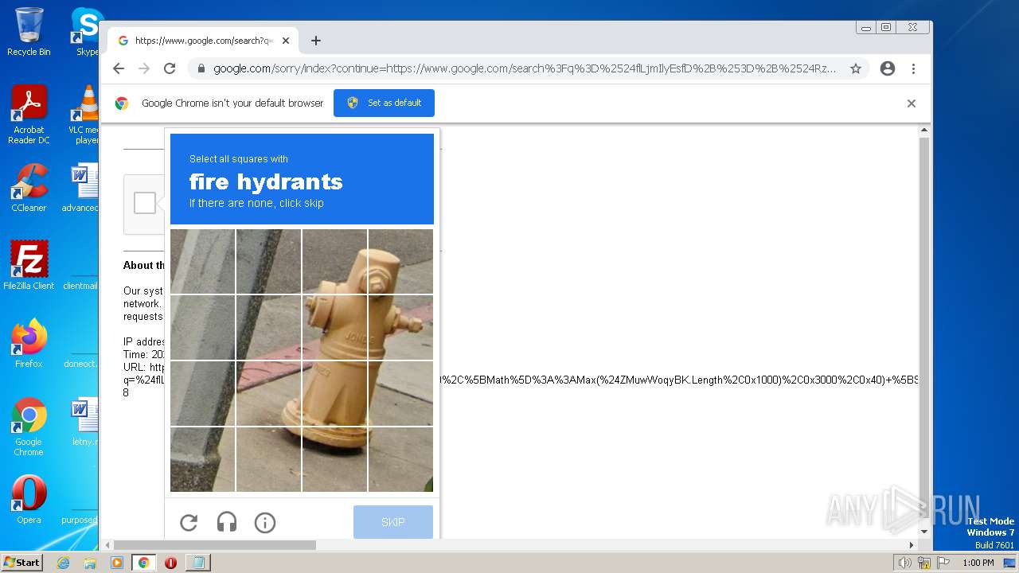
Task: Reload the Chrome page
Action: (170, 68)
